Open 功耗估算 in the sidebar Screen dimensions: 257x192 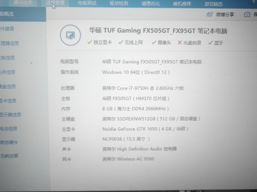click(9, 156)
